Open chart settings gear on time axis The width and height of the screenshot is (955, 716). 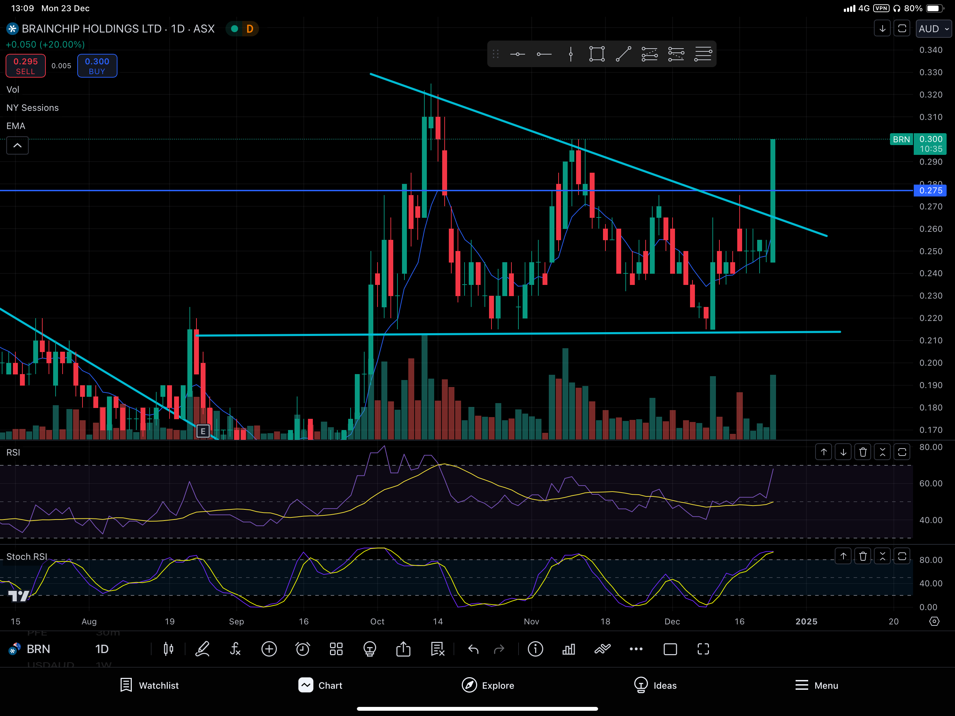point(934,621)
